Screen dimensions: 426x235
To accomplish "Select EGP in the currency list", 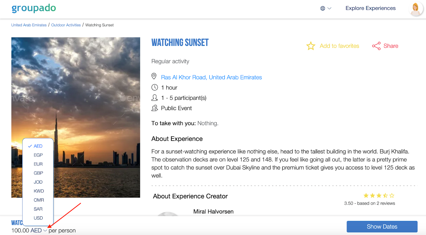I will [x=38, y=155].
